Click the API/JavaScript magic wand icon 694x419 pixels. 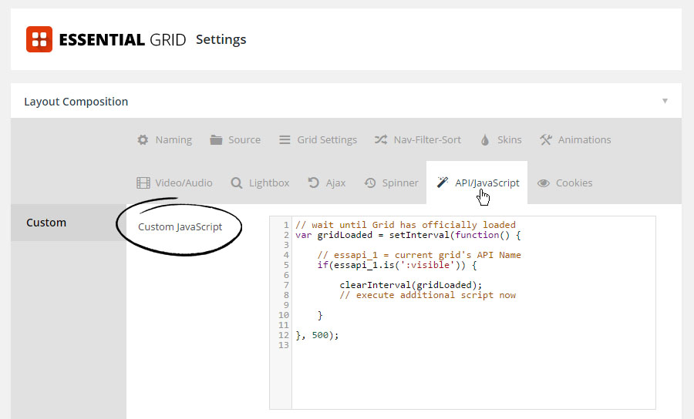442,182
